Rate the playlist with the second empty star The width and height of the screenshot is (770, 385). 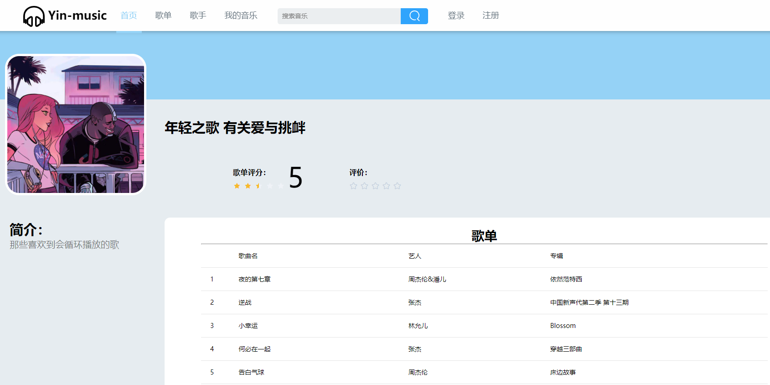point(364,186)
